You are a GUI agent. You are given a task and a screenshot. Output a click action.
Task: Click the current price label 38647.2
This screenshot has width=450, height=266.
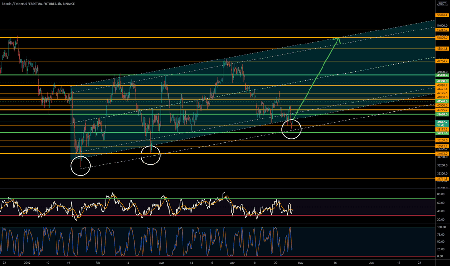coord(442,122)
